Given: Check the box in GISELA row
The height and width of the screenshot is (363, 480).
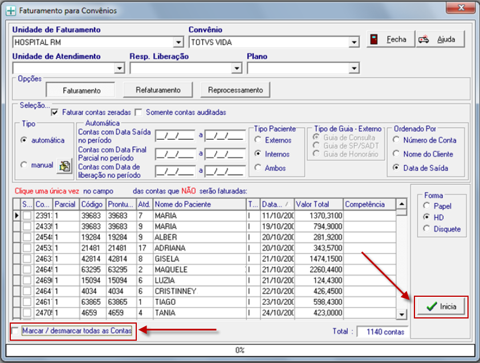Looking at the screenshot, I should click(27, 259).
